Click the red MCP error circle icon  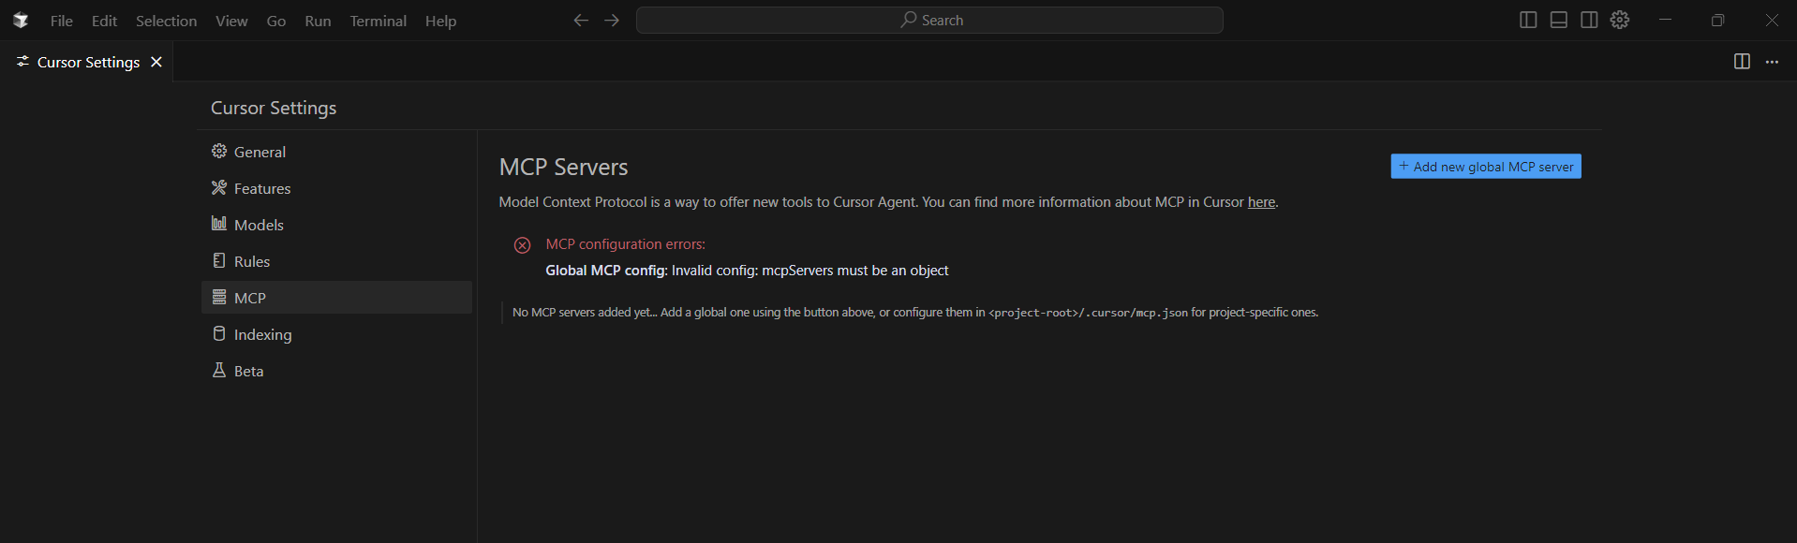[523, 245]
